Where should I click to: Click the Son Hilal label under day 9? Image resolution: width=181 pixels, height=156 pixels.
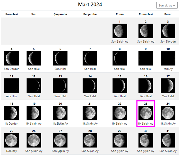[146, 69]
